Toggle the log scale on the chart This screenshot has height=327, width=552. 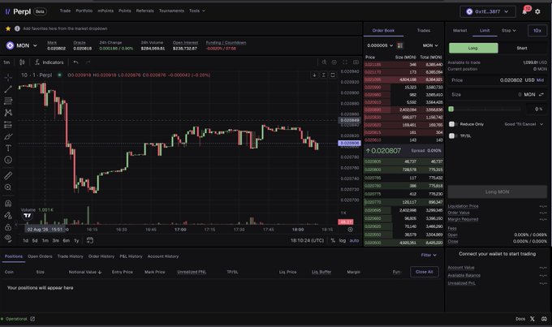pyautogui.click(x=343, y=240)
